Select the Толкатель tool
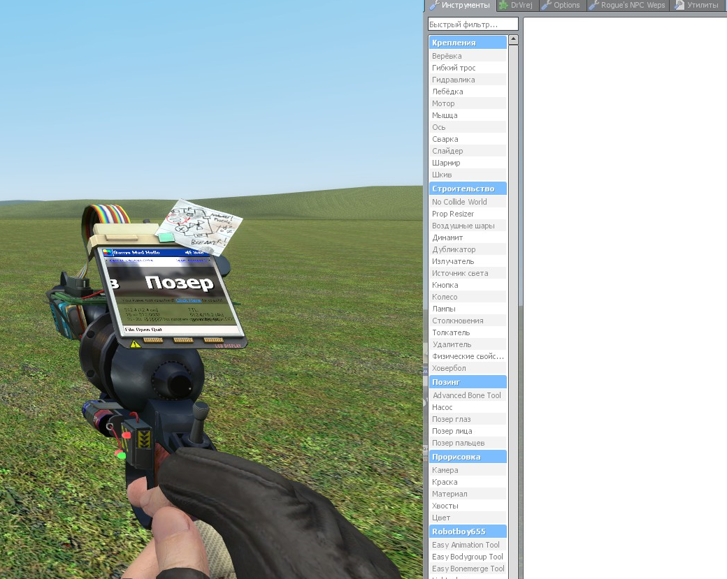The image size is (727, 579). pos(468,332)
